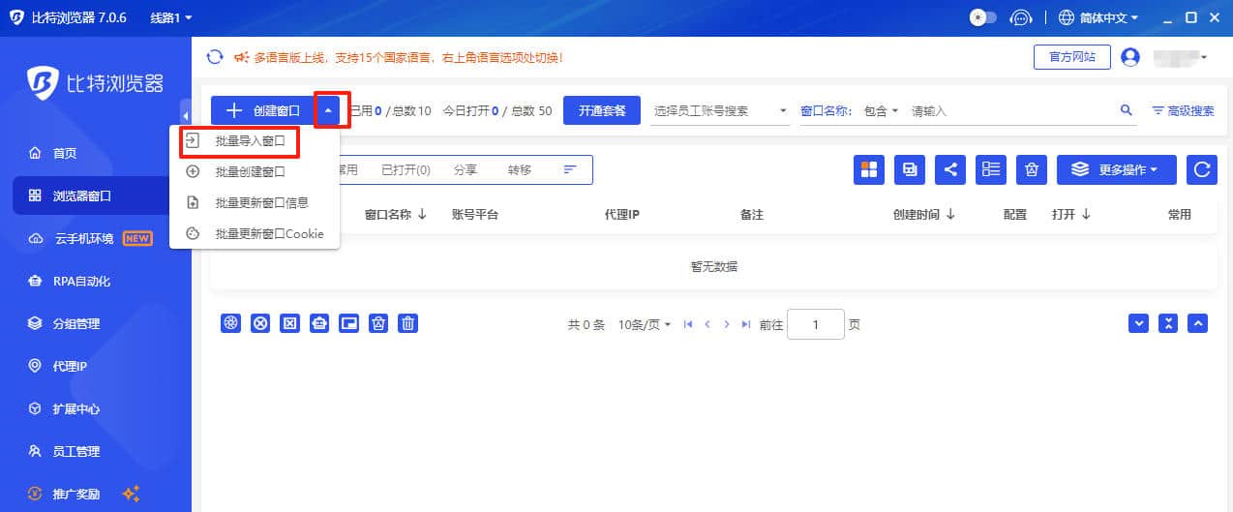This screenshot has width=1233, height=512.
Task: Click the sort lines icon in tab bar
Action: pos(570,169)
